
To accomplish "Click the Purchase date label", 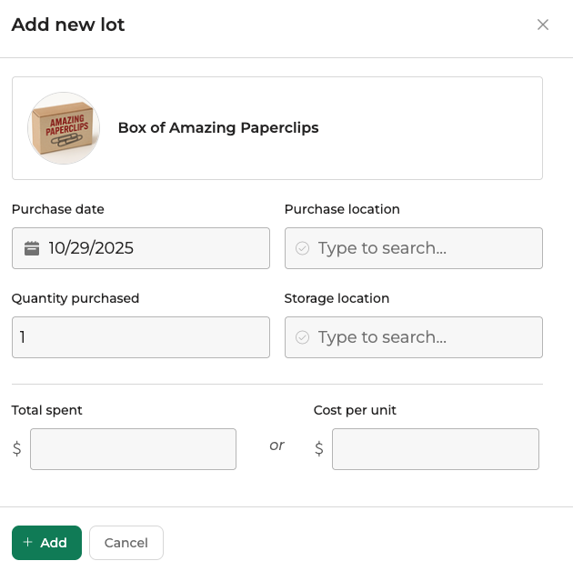I will (x=58, y=209).
